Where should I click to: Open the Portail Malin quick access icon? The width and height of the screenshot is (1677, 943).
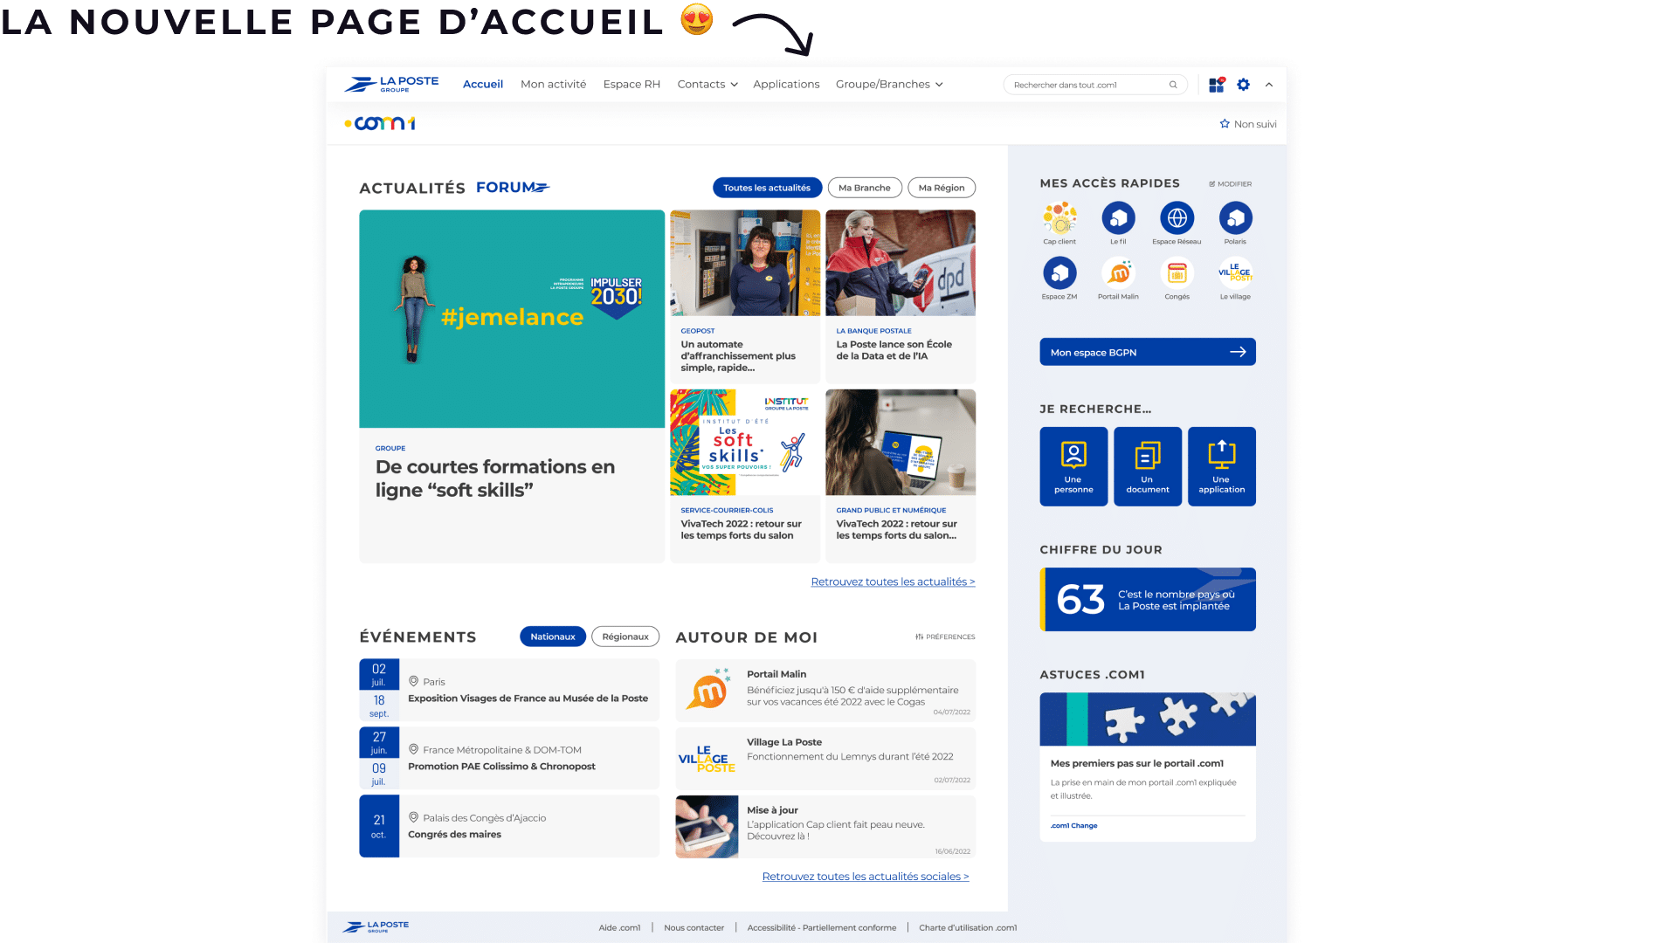pos(1118,273)
